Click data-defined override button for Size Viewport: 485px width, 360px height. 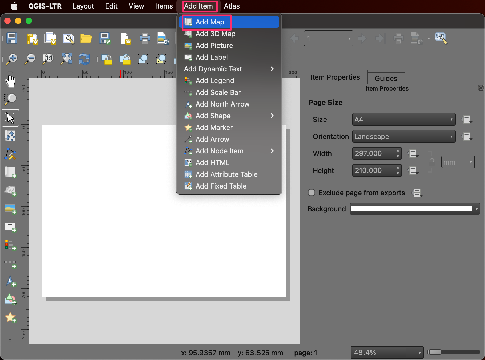[467, 119]
